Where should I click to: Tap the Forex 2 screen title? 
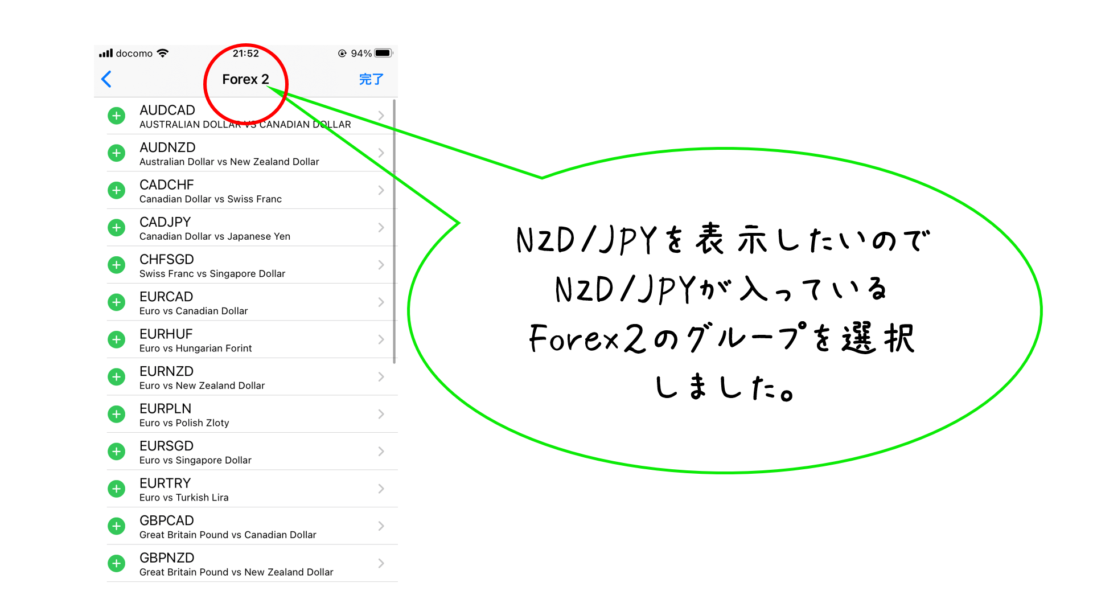(245, 79)
